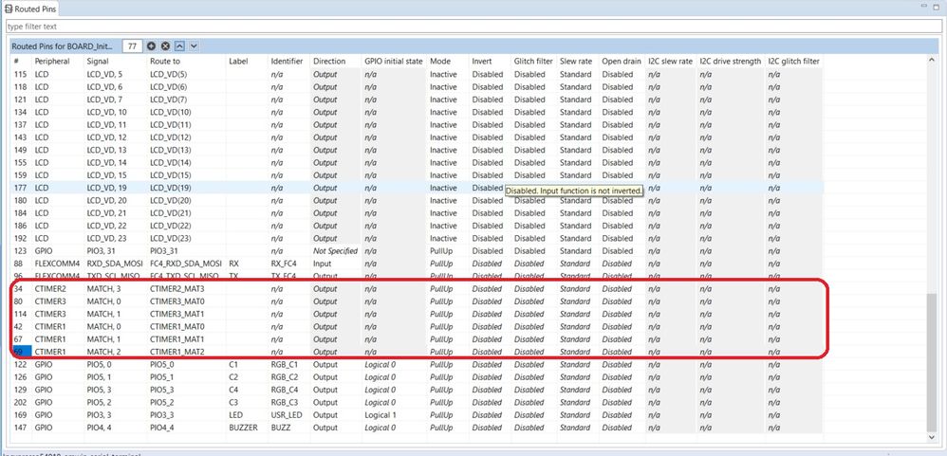Click the # column header

tap(16, 62)
